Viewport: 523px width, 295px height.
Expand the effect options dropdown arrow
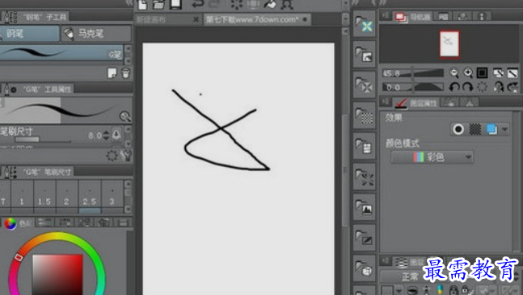coord(504,130)
